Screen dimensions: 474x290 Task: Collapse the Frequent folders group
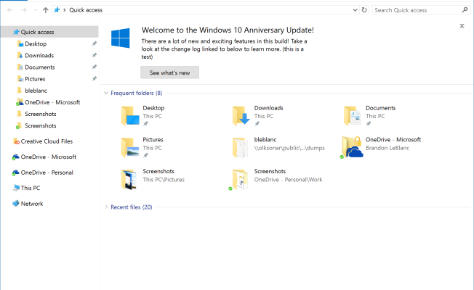106,93
